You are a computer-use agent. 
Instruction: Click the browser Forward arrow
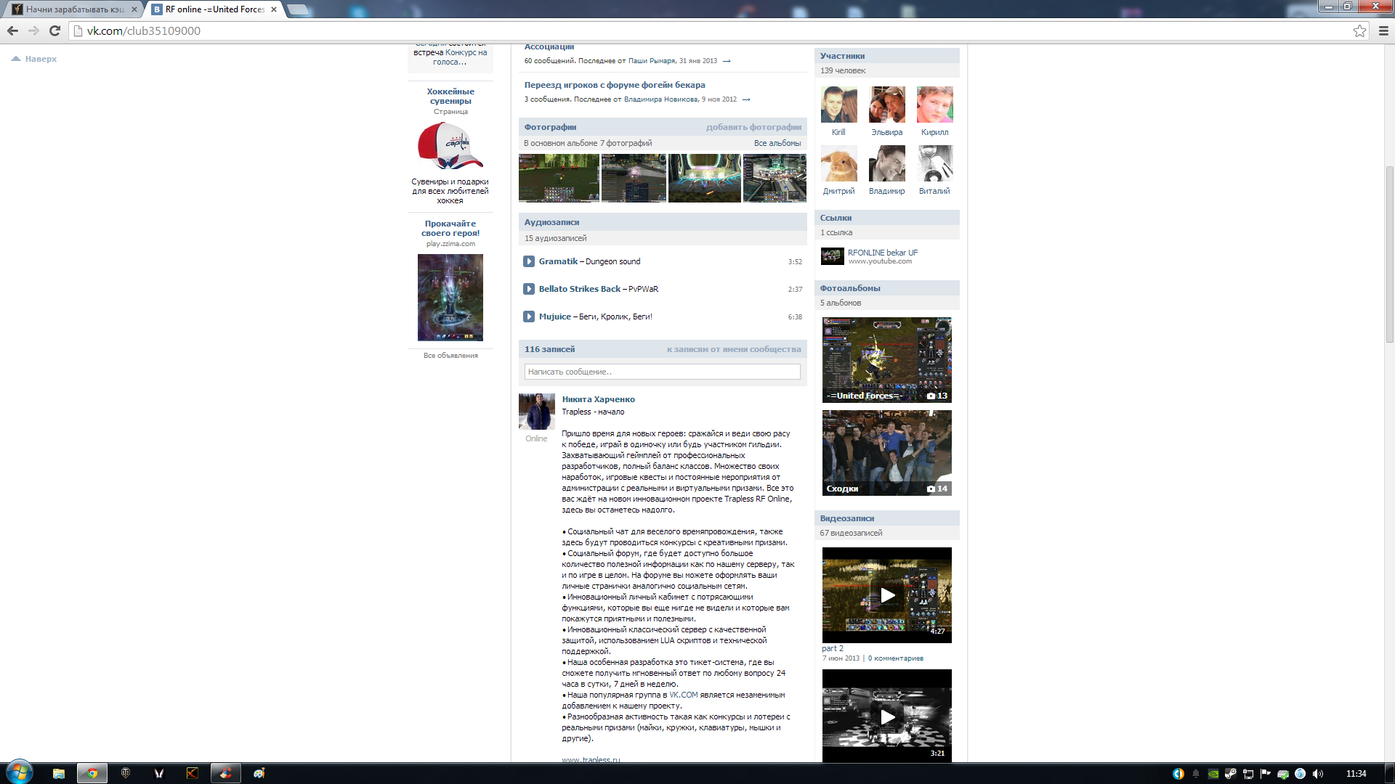pyautogui.click(x=33, y=30)
